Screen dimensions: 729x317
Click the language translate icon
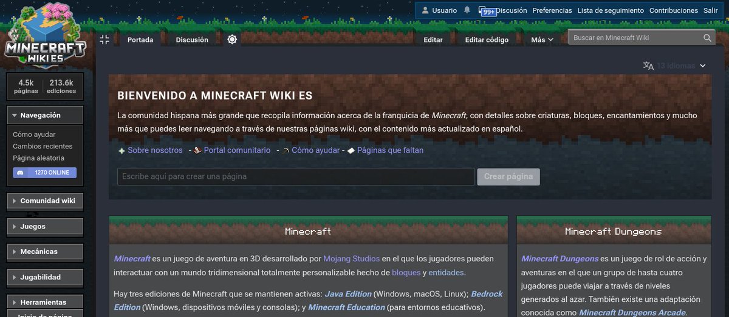[x=648, y=65]
